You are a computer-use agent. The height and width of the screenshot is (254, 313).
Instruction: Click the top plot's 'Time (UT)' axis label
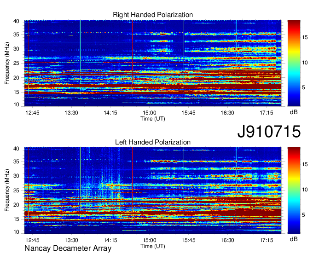point(153,119)
